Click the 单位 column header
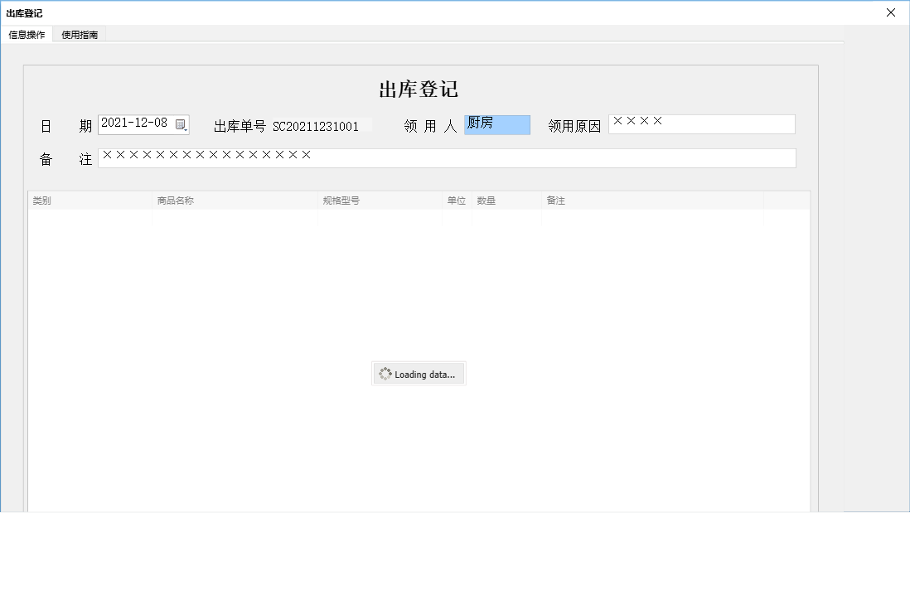This screenshot has height=590, width=910. (x=456, y=200)
